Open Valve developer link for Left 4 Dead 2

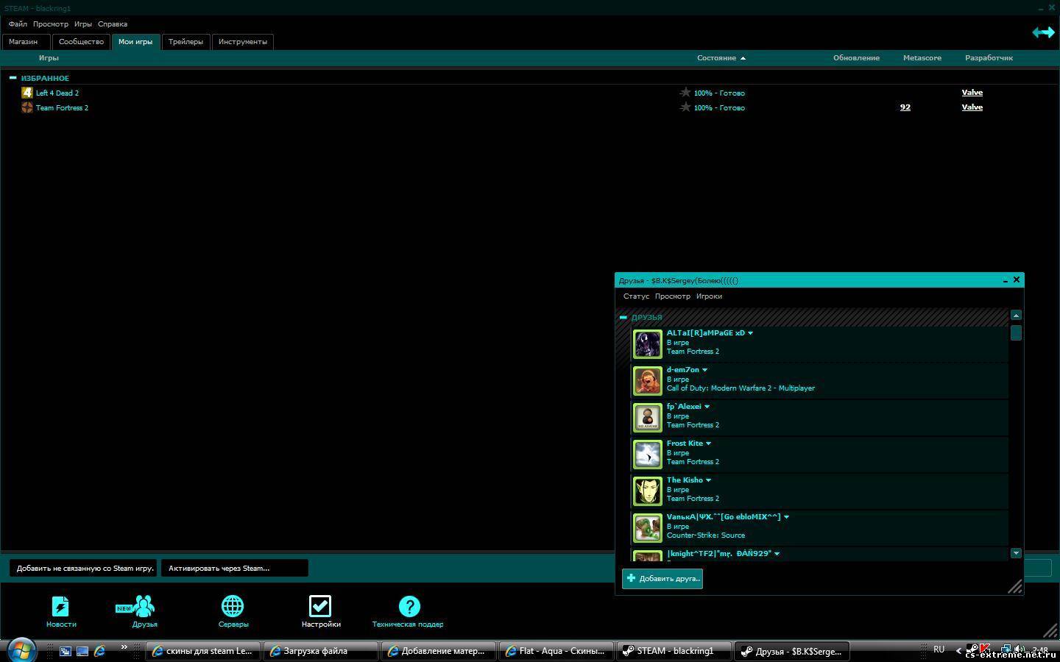(x=972, y=93)
